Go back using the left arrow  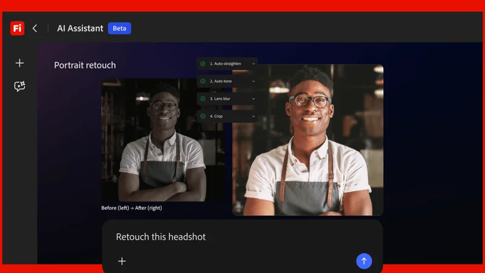coord(35,28)
